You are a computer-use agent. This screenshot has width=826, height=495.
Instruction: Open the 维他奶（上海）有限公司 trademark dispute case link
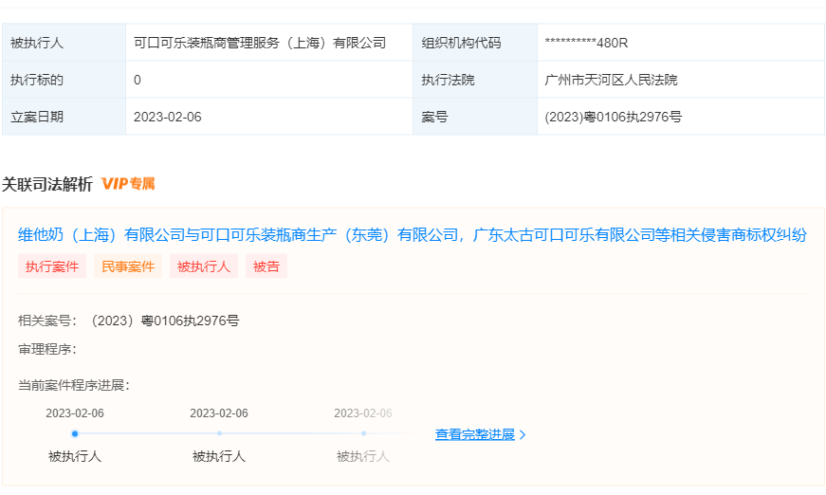tap(412, 235)
